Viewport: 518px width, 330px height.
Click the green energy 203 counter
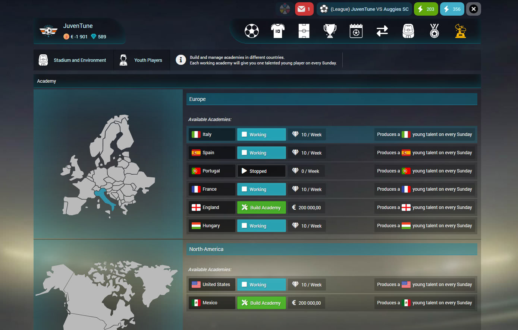tap(426, 9)
